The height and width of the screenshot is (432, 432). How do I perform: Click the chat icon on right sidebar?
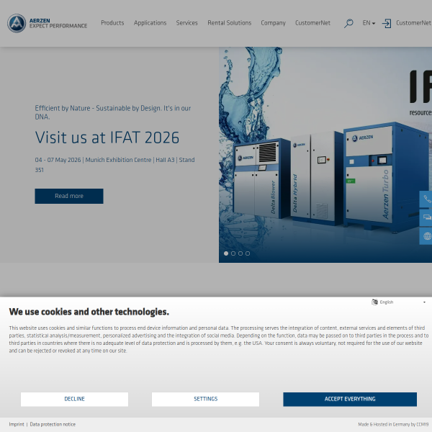click(x=427, y=217)
